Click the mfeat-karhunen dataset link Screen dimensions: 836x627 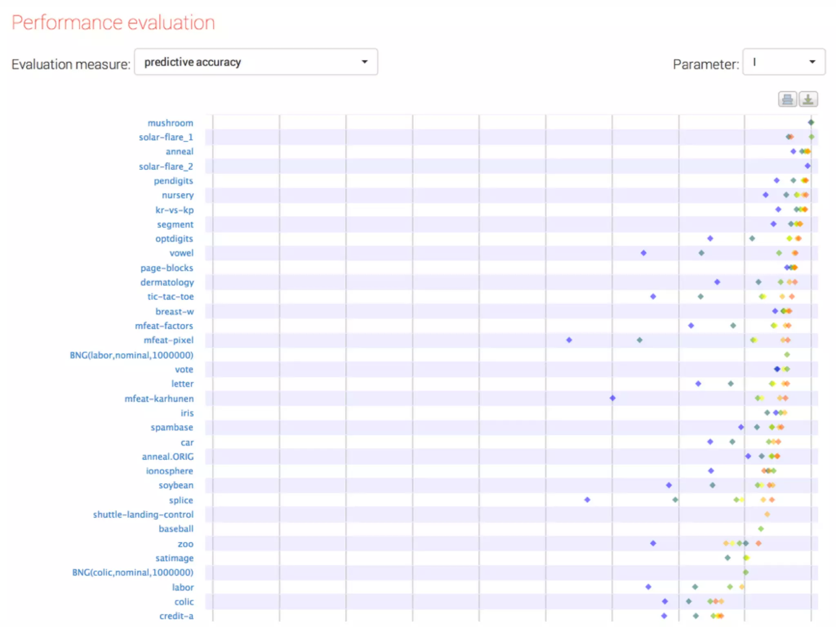tap(159, 398)
